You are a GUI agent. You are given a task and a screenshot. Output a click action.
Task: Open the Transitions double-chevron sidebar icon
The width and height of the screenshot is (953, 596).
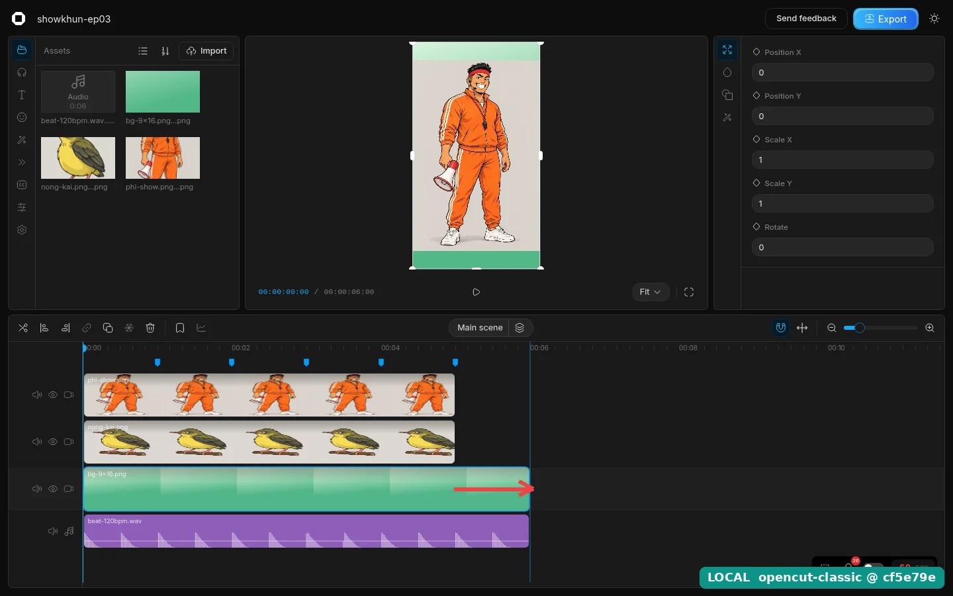coord(22,162)
